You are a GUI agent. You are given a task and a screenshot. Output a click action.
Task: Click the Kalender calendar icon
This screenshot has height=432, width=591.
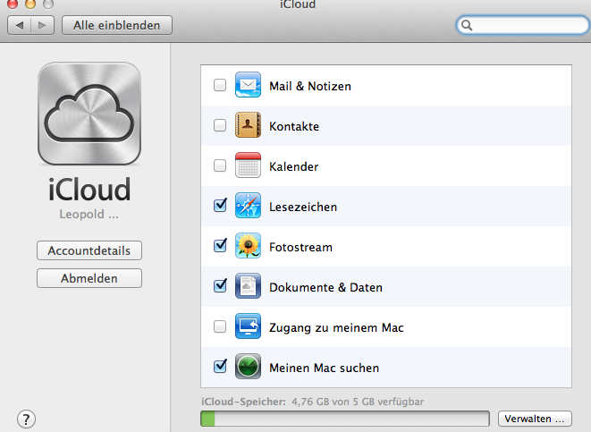pyautogui.click(x=248, y=165)
